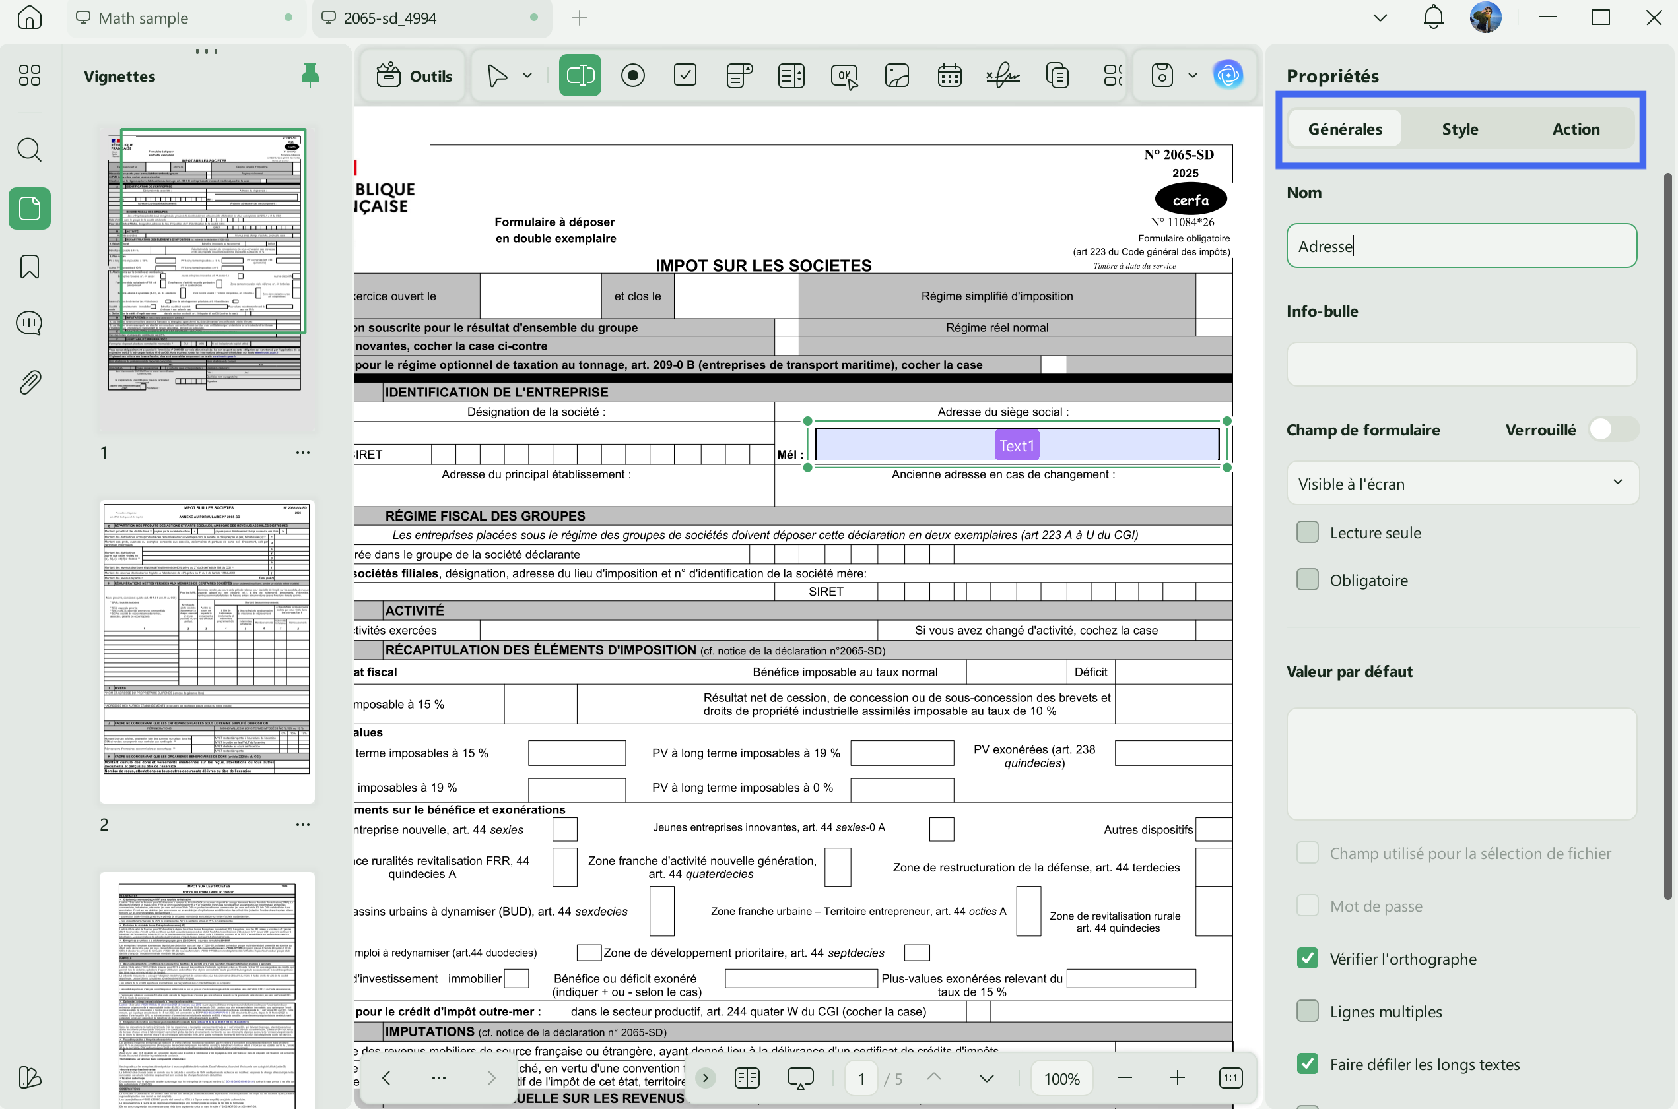This screenshot has width=1678, height=1109.
Task: Open the attachments sidebar panel
Action: pos(30,382)
